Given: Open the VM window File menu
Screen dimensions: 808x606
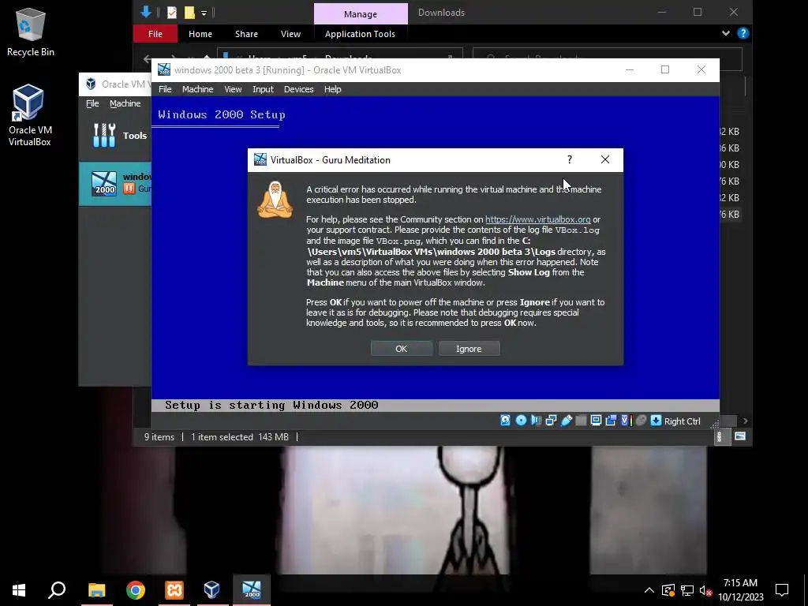Looking at the screenshot, I should [x=165, y=89].
